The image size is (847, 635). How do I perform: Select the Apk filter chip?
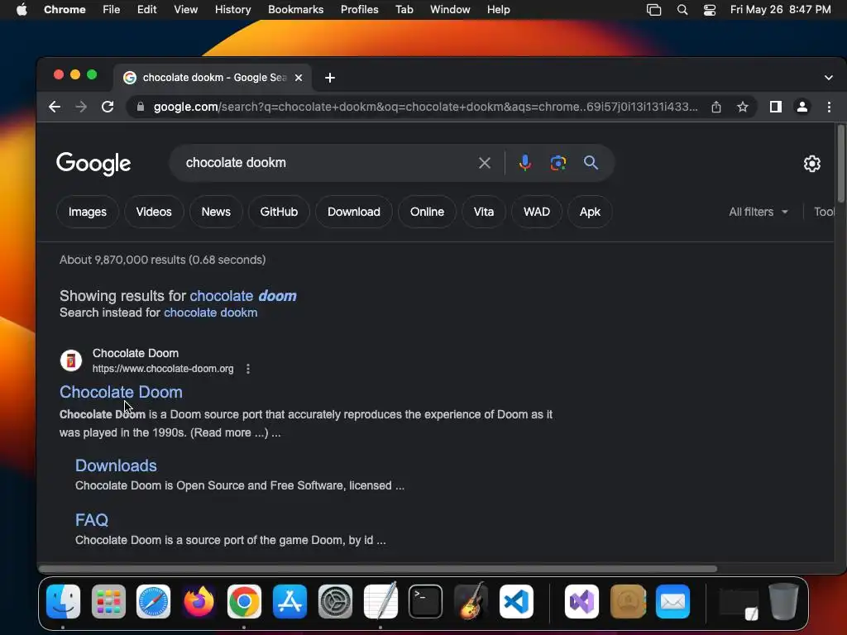point(590,212)
